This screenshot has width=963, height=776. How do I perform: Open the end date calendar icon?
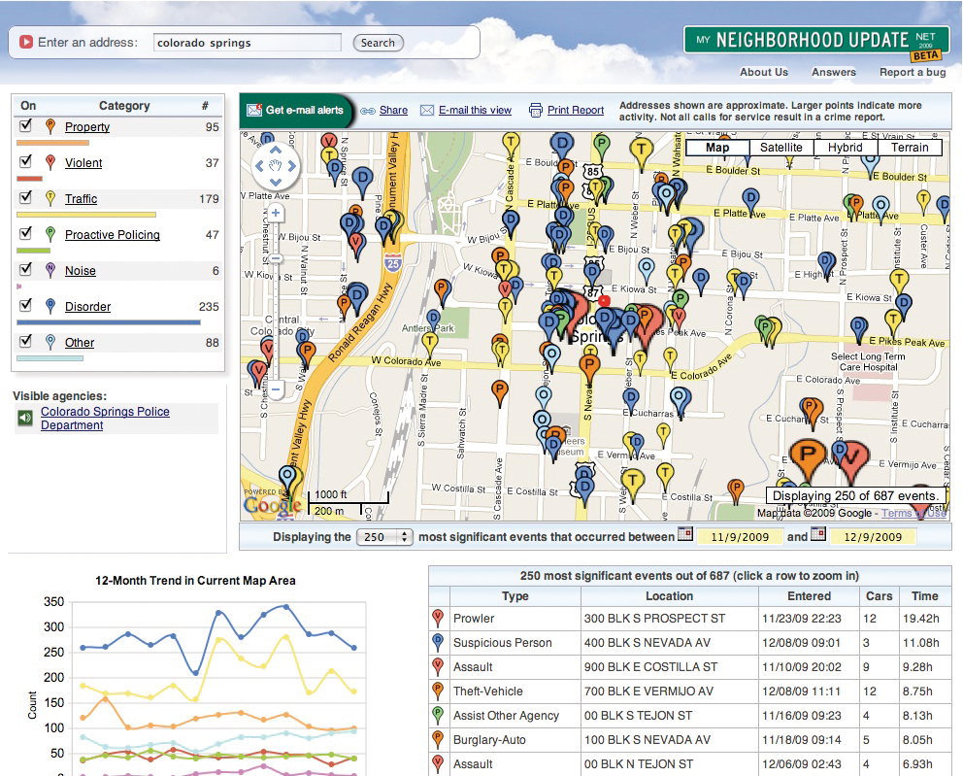coord(817,535)
